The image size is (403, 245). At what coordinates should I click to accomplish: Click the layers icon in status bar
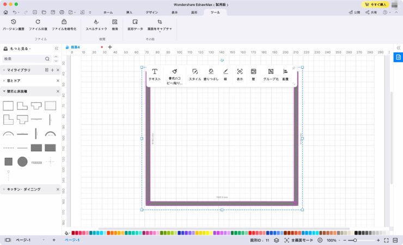click(276, 240)
